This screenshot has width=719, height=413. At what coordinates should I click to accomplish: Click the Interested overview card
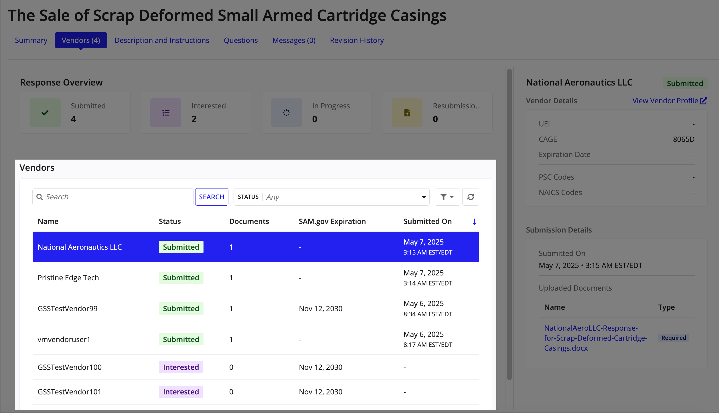click(x=196, y=113)
